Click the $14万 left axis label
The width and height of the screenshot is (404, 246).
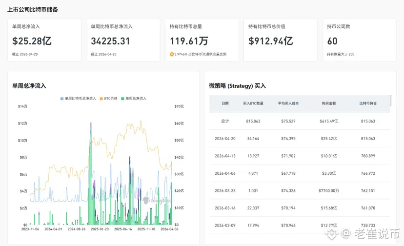pos(22,106)
